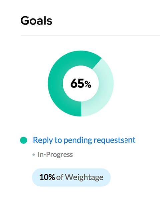Click the 10% of Weightage badge

pyautogui.click(x=71, y=177)
